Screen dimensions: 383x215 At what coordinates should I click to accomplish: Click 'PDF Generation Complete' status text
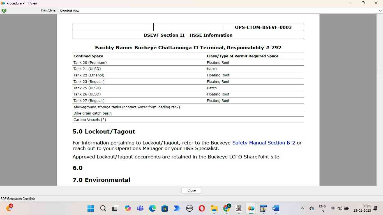pos(18,199)
